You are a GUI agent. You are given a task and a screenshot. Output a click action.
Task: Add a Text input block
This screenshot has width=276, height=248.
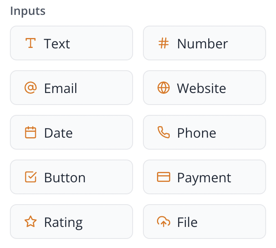click(x=71, y=43)
